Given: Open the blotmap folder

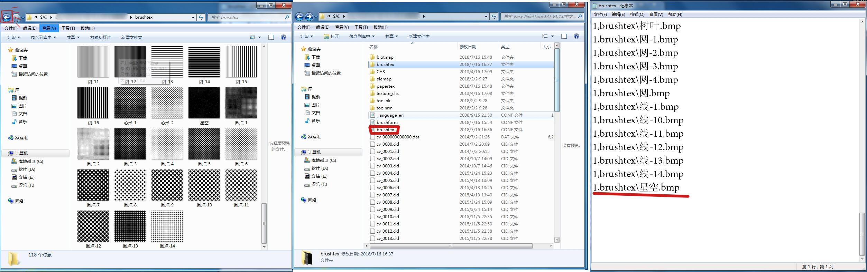Looking at the screenshot, I should (385, 57).
